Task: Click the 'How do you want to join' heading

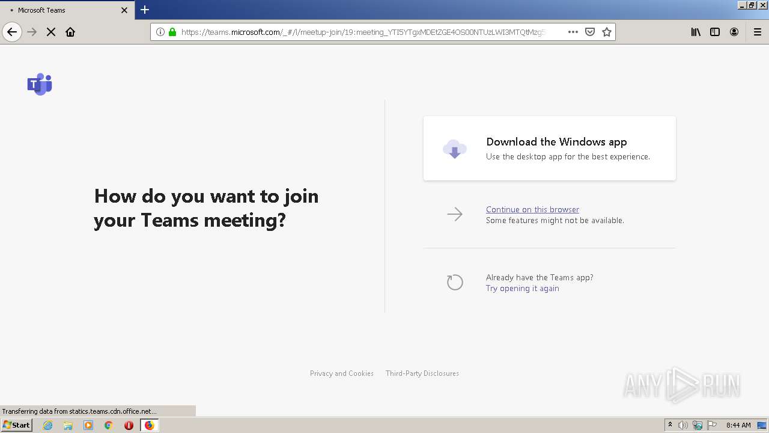Action: pos(206,208)
